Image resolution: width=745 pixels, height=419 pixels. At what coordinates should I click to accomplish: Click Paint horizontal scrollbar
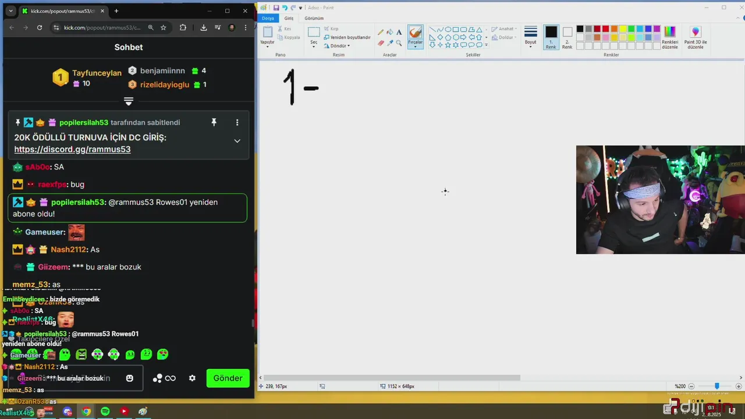click(x=392, y=377)
